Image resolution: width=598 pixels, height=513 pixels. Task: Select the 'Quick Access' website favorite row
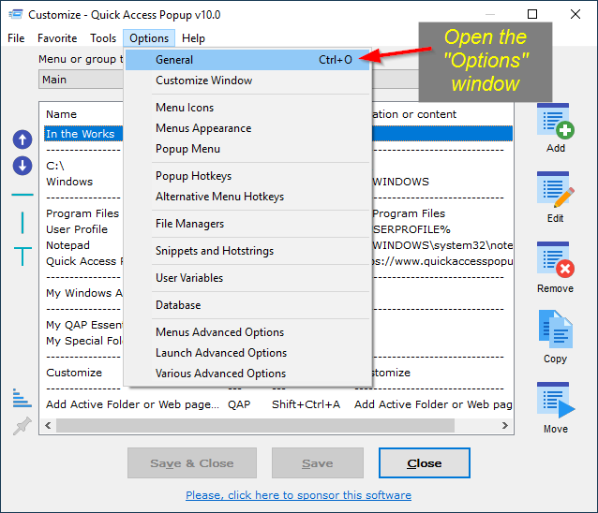coord(83,261)
